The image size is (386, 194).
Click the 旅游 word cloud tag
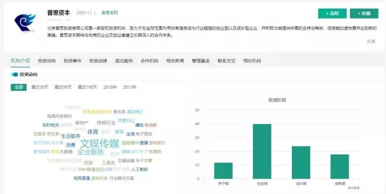tap(88, 162)
